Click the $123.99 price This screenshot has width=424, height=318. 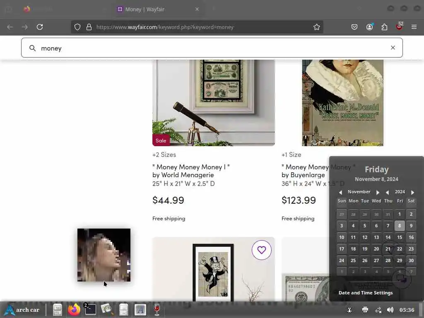pos(299,200)
